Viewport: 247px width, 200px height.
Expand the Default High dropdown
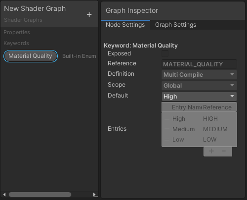point(199,97)
